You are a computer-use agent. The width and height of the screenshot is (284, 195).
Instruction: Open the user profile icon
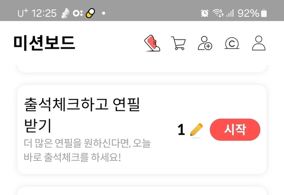pyautogui.click(x=259, y=43)
